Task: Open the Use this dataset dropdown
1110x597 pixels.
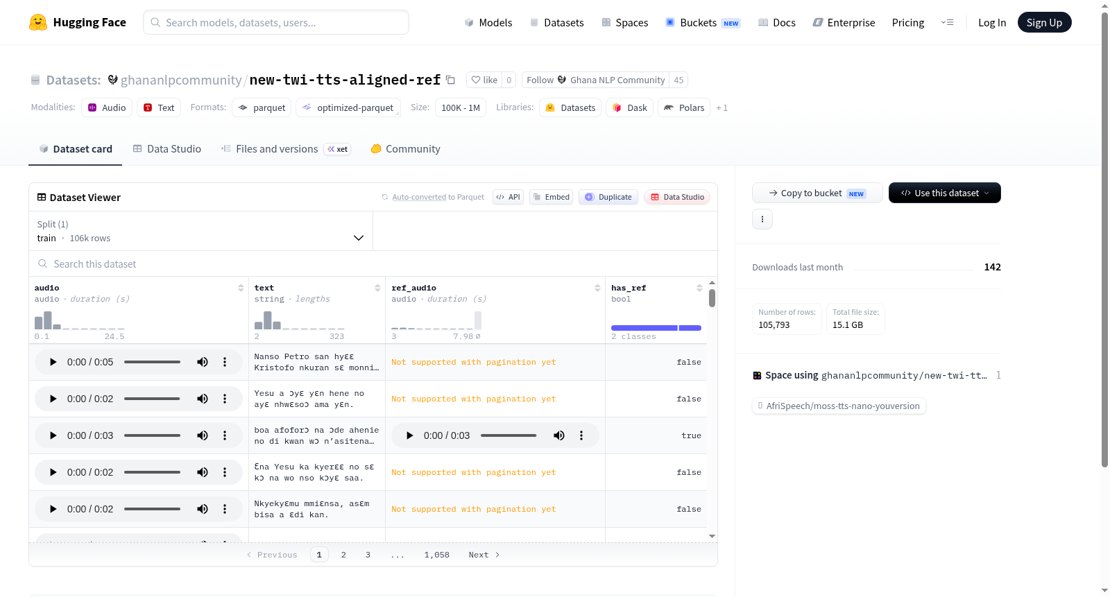Action: coord(945,193)
